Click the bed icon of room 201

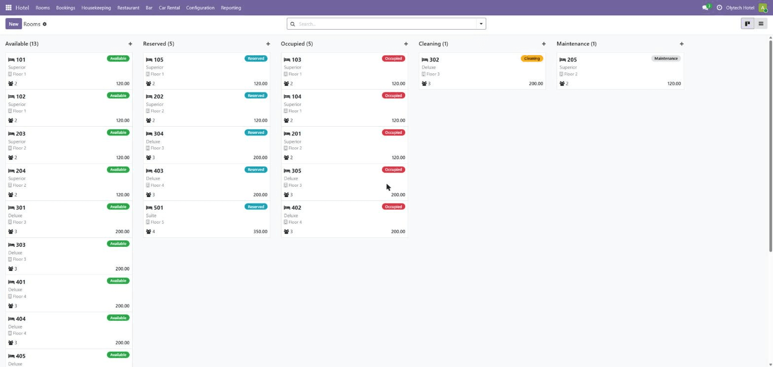tap(287, 133)
